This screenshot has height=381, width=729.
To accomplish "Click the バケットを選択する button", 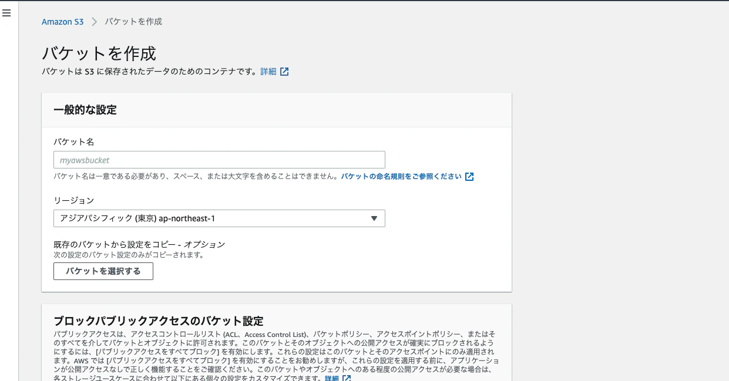I will [x=103, y=271].
